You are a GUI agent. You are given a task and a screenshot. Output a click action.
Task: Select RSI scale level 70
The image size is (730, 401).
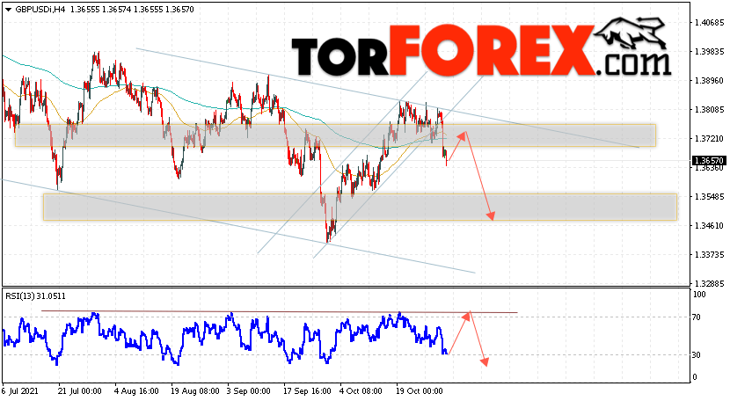click(x=697, y=317)
